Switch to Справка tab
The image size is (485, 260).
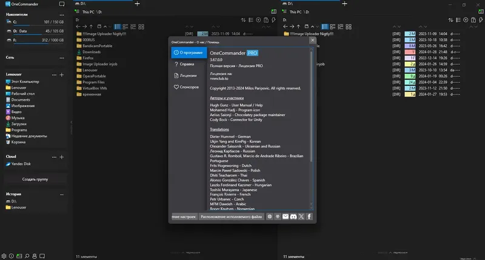(189, 64)
